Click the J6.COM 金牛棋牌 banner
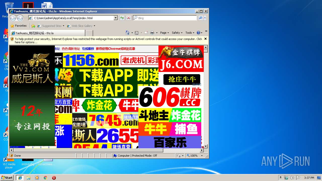The height and width of the screenshot is (181, 322). pos(181,59)
